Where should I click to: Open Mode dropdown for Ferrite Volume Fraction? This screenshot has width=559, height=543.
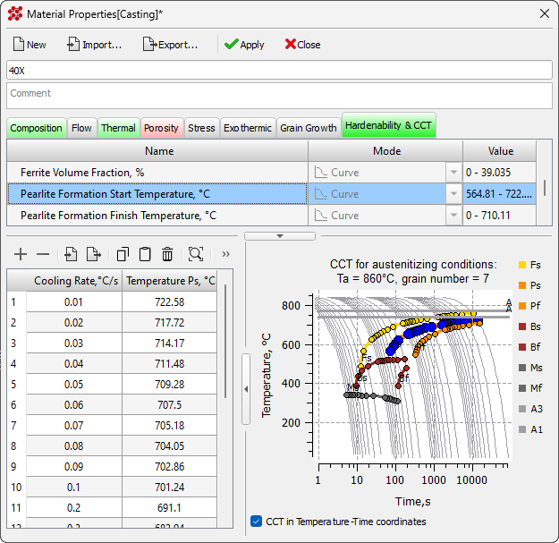(453, 172)
